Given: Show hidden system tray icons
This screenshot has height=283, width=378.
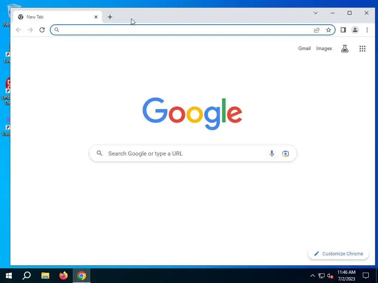Looking at the screenshot, I should click(312, 276).
